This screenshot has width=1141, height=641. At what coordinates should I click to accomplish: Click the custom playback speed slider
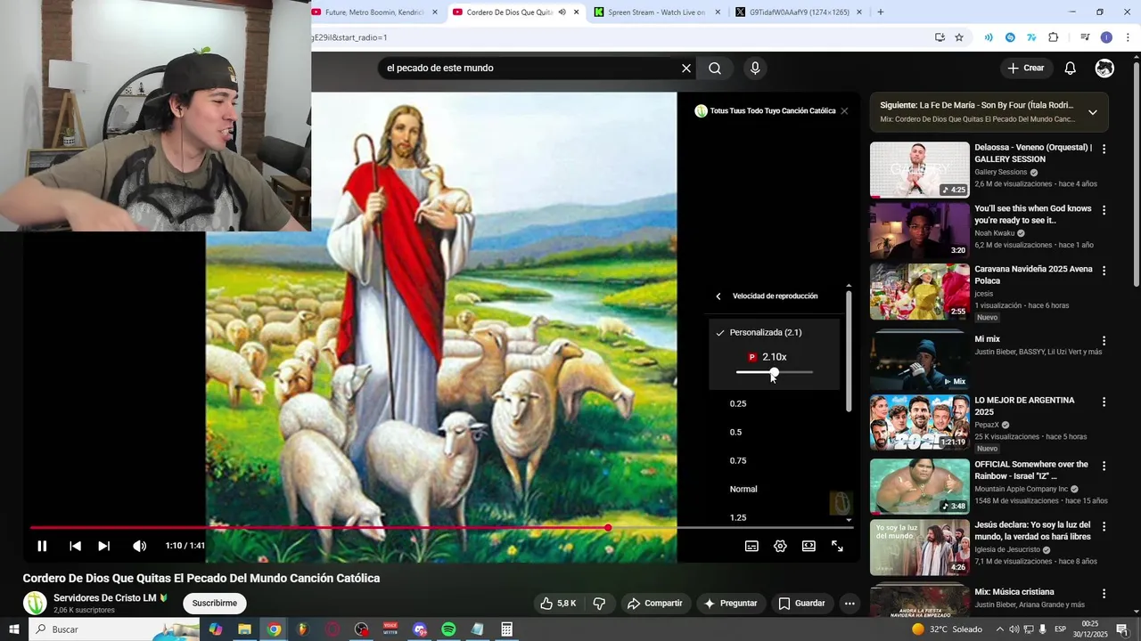(x=774, y=372)
